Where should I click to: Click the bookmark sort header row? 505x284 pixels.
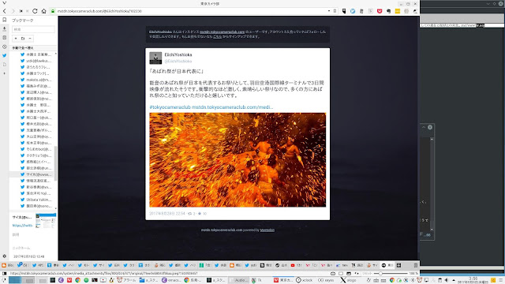[x=33, y=47]
